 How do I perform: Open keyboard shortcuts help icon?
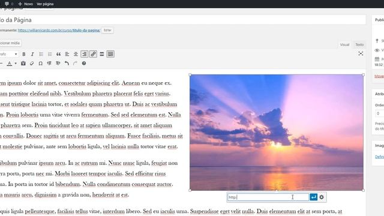point(84,64)
